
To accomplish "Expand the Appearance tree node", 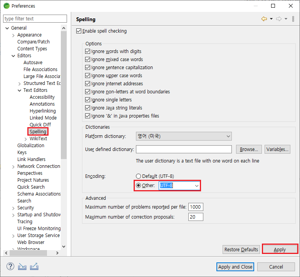I will 13,35.
